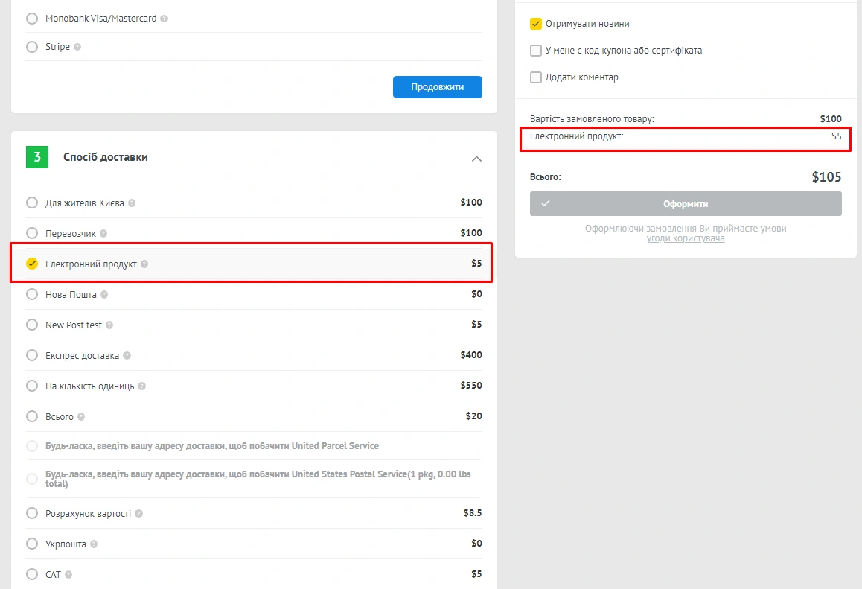Viewport: 862px width, 589px height.
Task: Select Stripe payment radio button
Action: (32, 47)
